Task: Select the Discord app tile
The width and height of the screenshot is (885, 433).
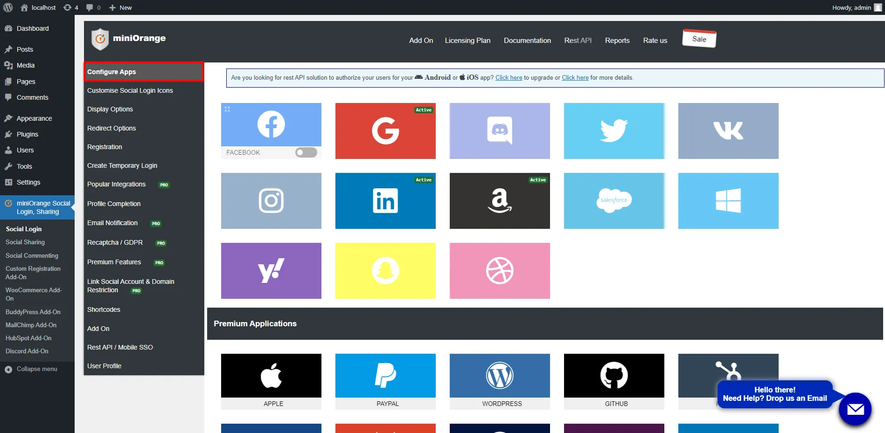Action: coord(500,131)
